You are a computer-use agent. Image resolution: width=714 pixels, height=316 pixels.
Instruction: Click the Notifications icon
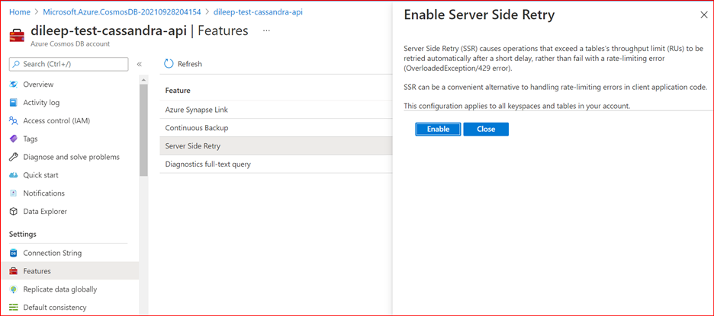coord(14,193)
